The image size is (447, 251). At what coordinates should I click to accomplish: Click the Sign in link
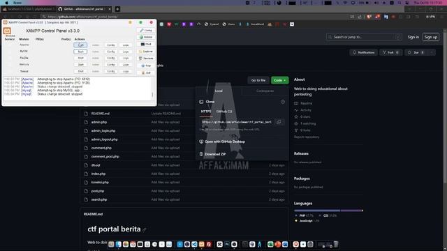coord(413,37)
